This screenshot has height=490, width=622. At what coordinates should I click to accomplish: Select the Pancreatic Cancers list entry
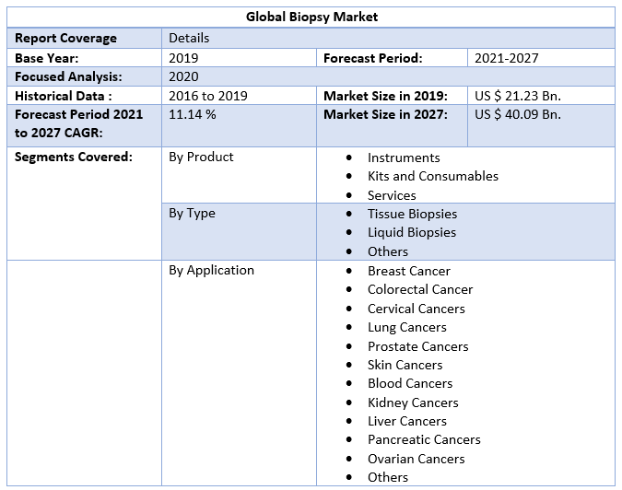point(424,439)
